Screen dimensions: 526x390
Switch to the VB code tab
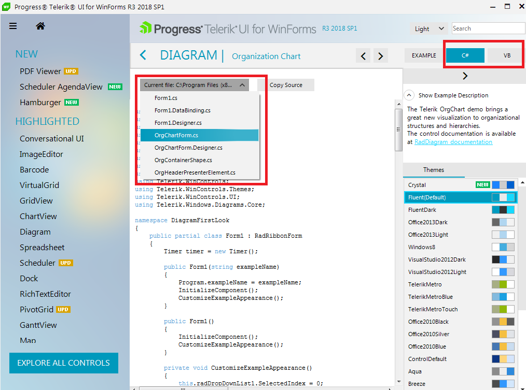coord(505,55)
